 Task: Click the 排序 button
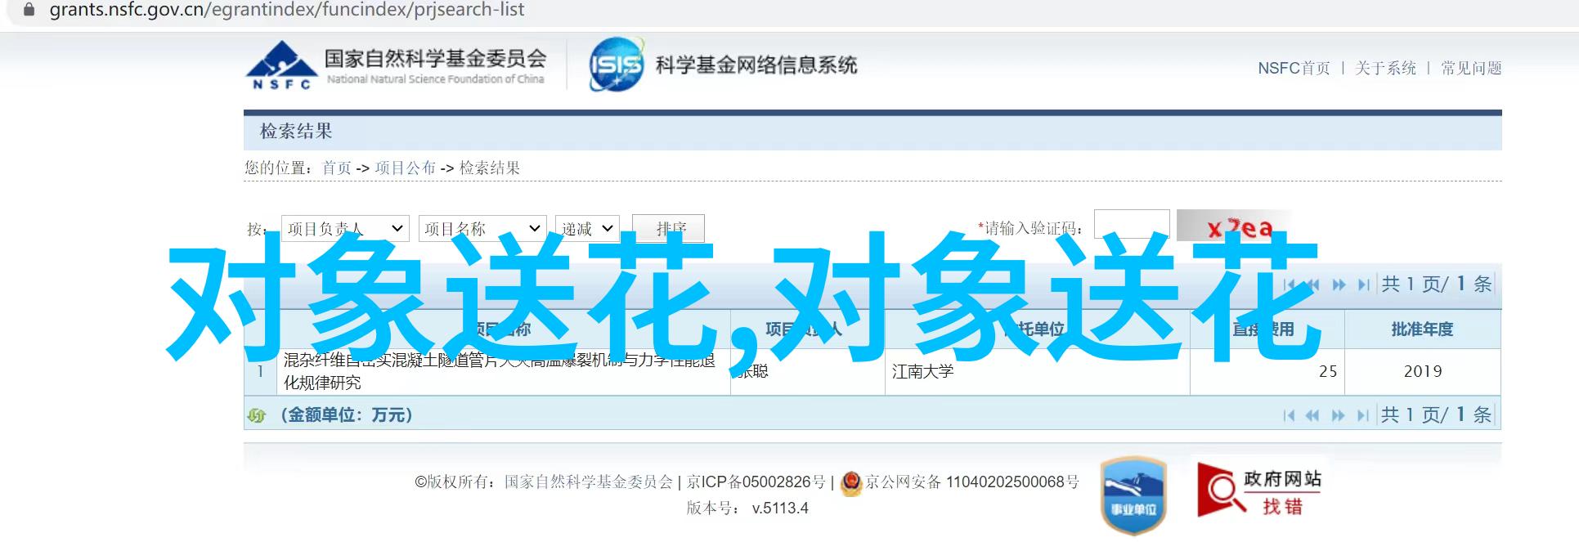[x=668, y=229]
